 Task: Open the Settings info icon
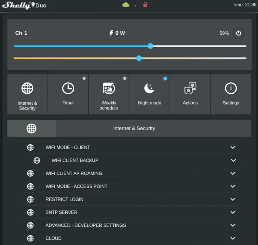pos(231,88)
